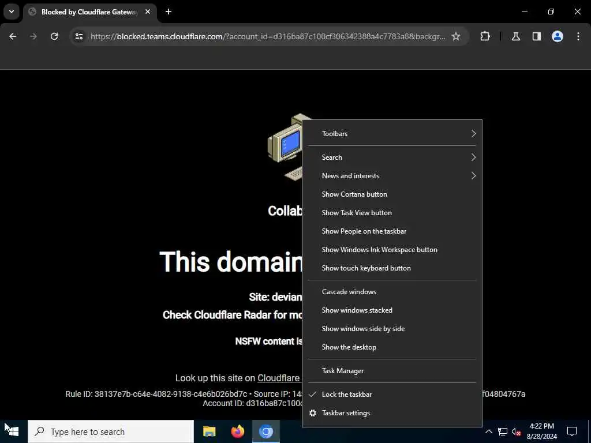Open Taskbar settings

[392, 413]
